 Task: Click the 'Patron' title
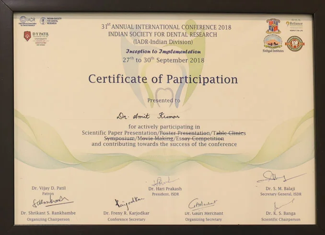pos(48,194)
